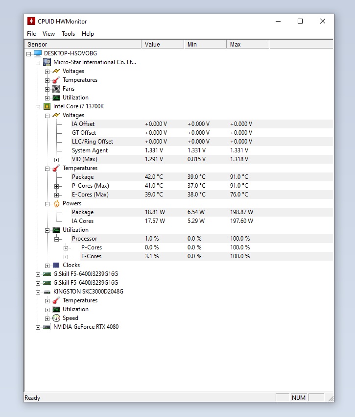Click the Fans icon
Screen dimensions: 355x417
[56, 89]
